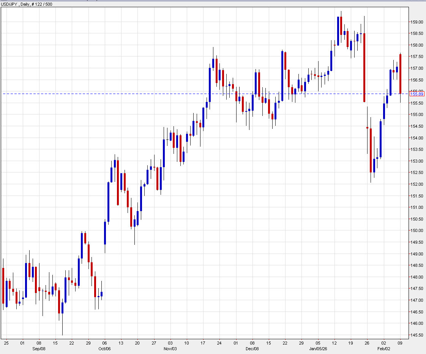Click the highest candle wick near Jan 12
The width and height of the screenshot is (426, 354).
point(341,13)
